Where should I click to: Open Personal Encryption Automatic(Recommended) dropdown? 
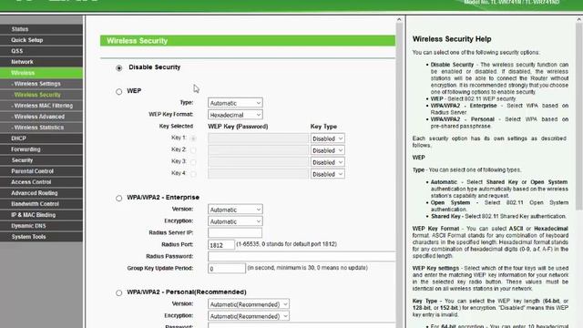pos(249,316)
